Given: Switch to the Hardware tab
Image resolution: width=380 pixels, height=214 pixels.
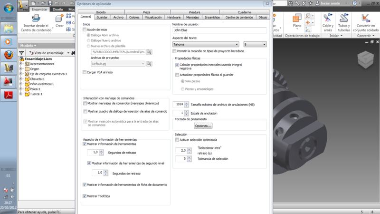Looking at the screenshot, I should (x=174, y=17).
